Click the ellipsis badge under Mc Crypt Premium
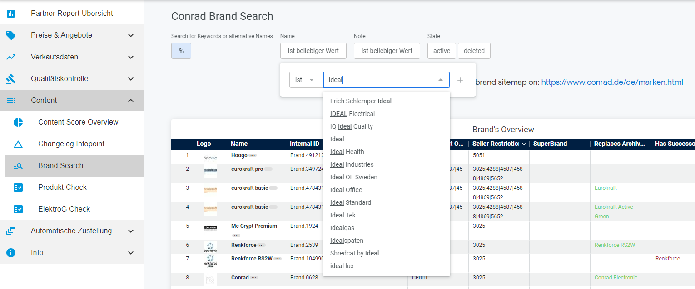695x289 pixels. tap(236, 236)
